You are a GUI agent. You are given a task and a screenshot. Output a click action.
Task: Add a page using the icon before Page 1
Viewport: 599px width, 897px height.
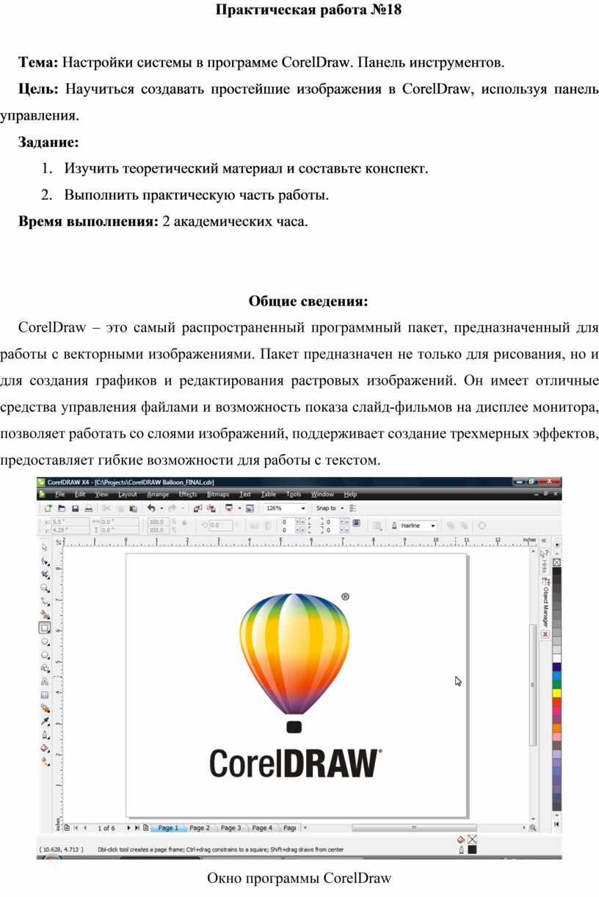pos(146,828)
